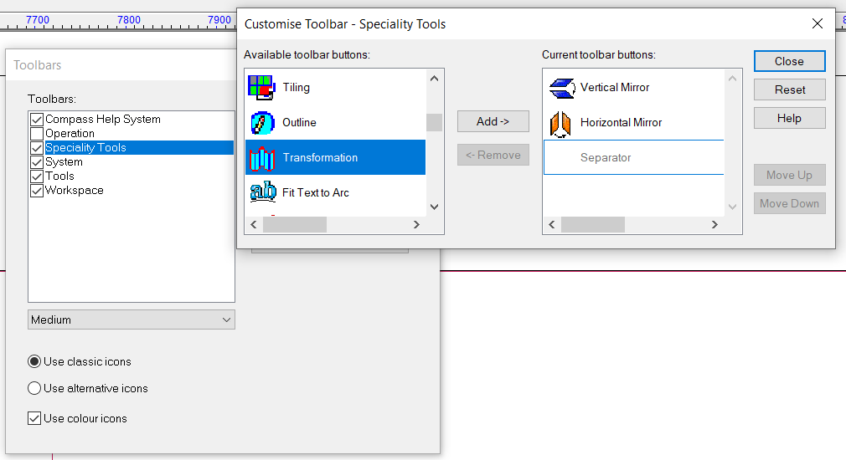
Task: Select the Outline tool icon
Action: 261,122
